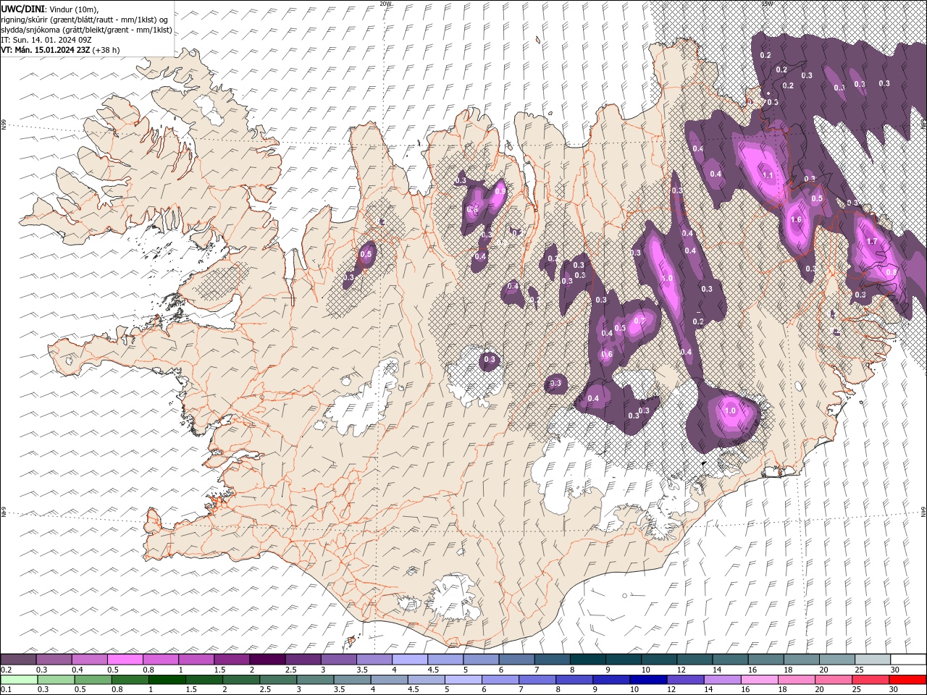Select the dark mauve 0.2 swatch in upper legend row
This screenshot has width=927, height=695.
(x=18, y=659)
